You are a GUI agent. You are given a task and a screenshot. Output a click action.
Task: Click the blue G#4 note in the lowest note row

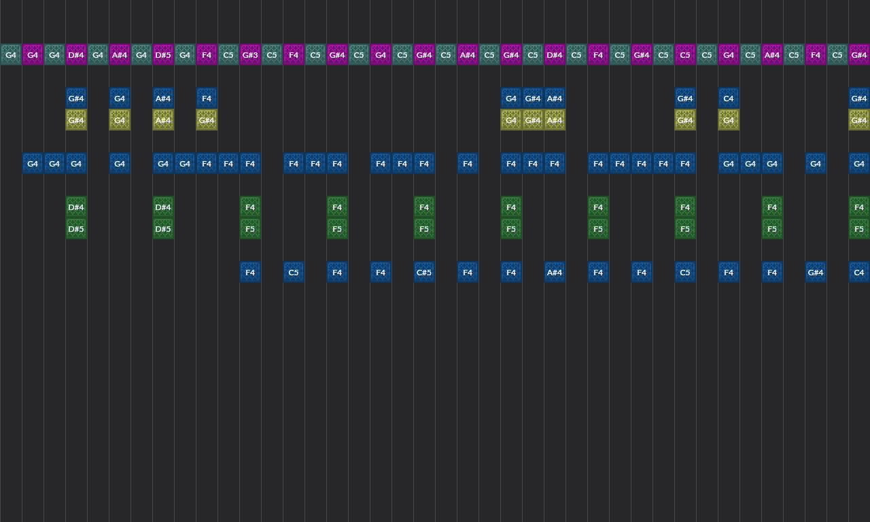[816, 273]
